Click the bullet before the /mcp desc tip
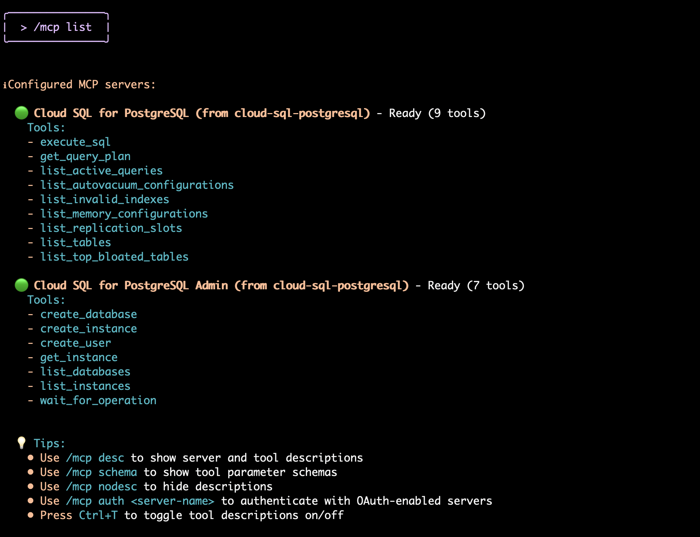 31,458
